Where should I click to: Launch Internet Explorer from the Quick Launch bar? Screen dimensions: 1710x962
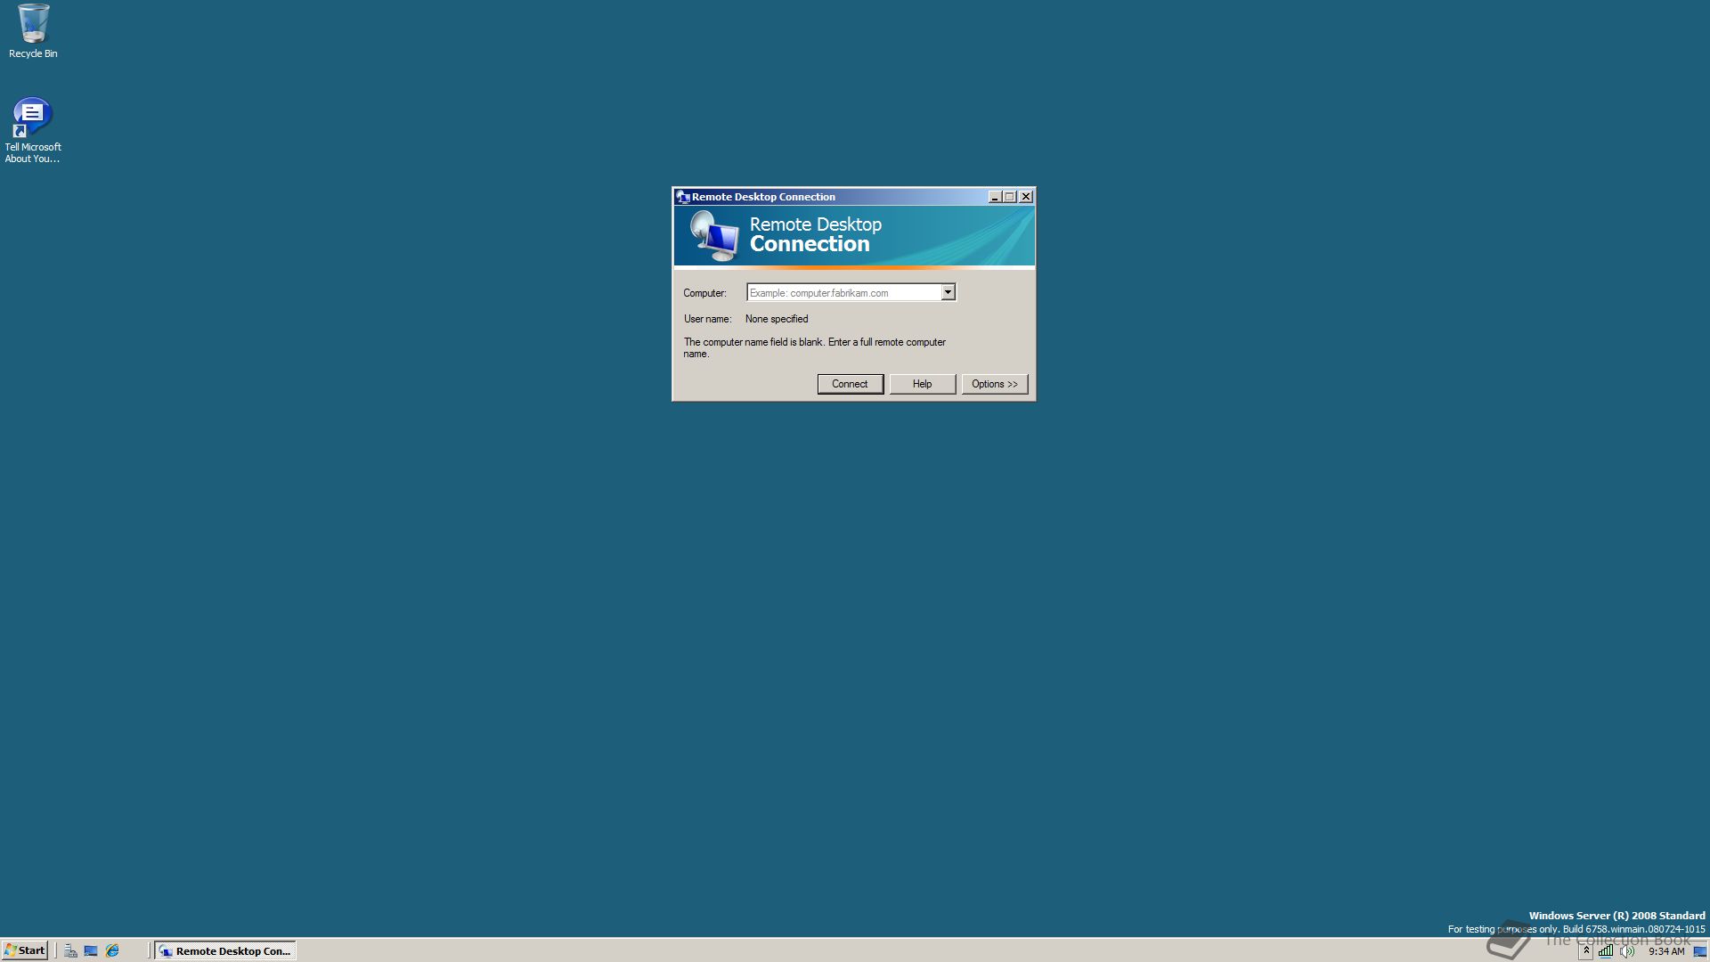tap(112, 950)
